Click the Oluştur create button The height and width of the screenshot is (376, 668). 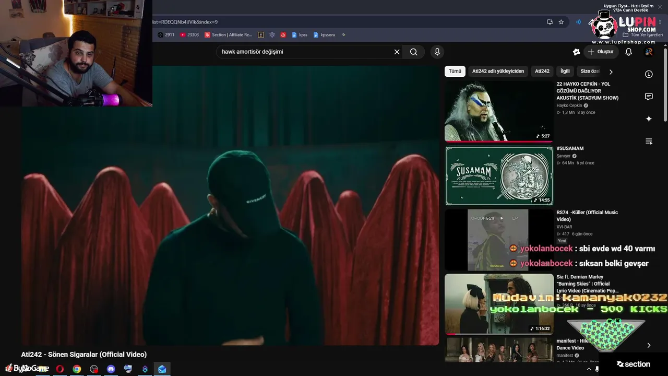click(x=600, y=52)
